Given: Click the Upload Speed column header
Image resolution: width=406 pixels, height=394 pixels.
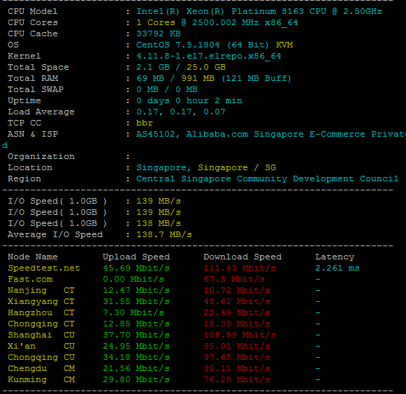Looking at the screenshot, I should [x=136, y=257].
